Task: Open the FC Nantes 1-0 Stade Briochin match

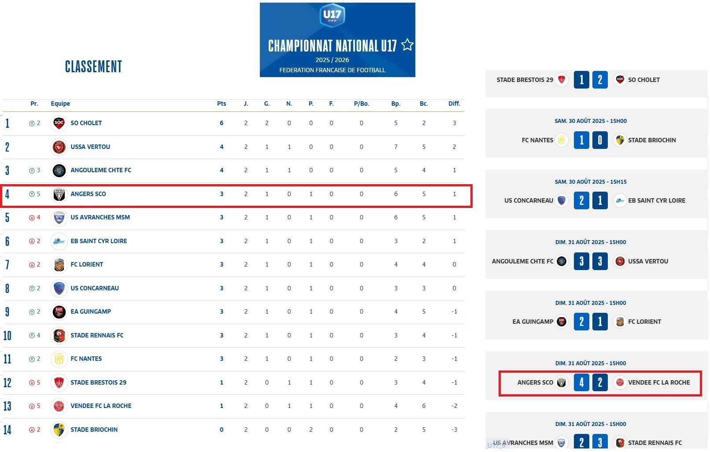Action: pyautogui.click(x=591, y=141)
